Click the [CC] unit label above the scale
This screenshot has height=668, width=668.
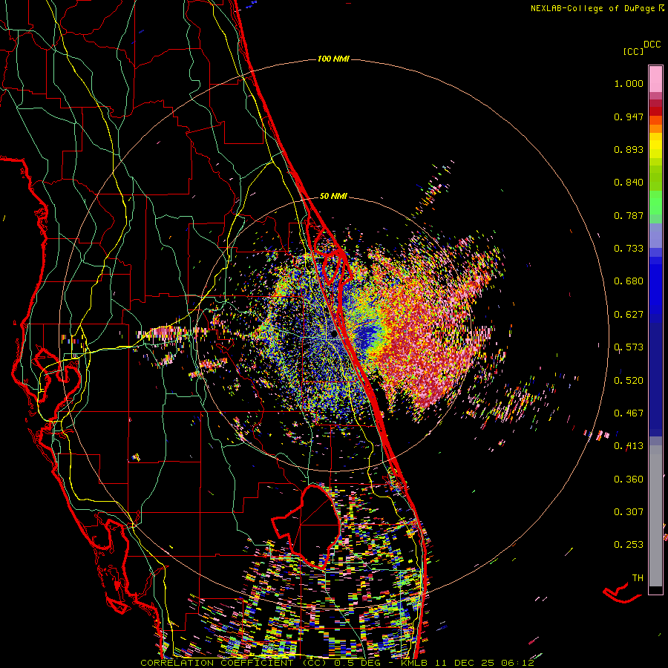click(x=633, y=51)
